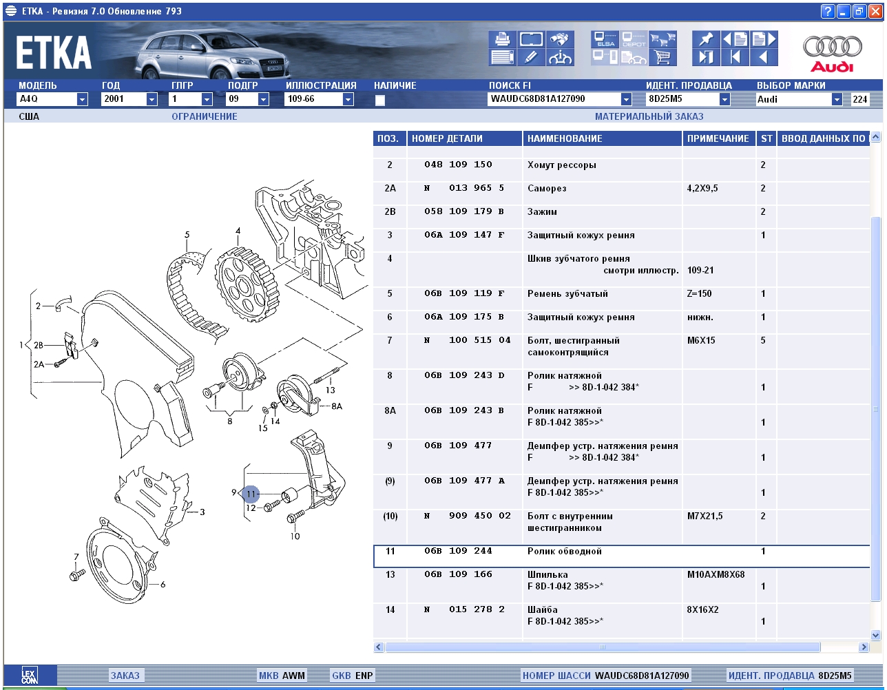Viewport: 887px width, 690px height.
Task: Click the НАИМЕНОВАНИЕ column header
Action: tap(603, 138)
